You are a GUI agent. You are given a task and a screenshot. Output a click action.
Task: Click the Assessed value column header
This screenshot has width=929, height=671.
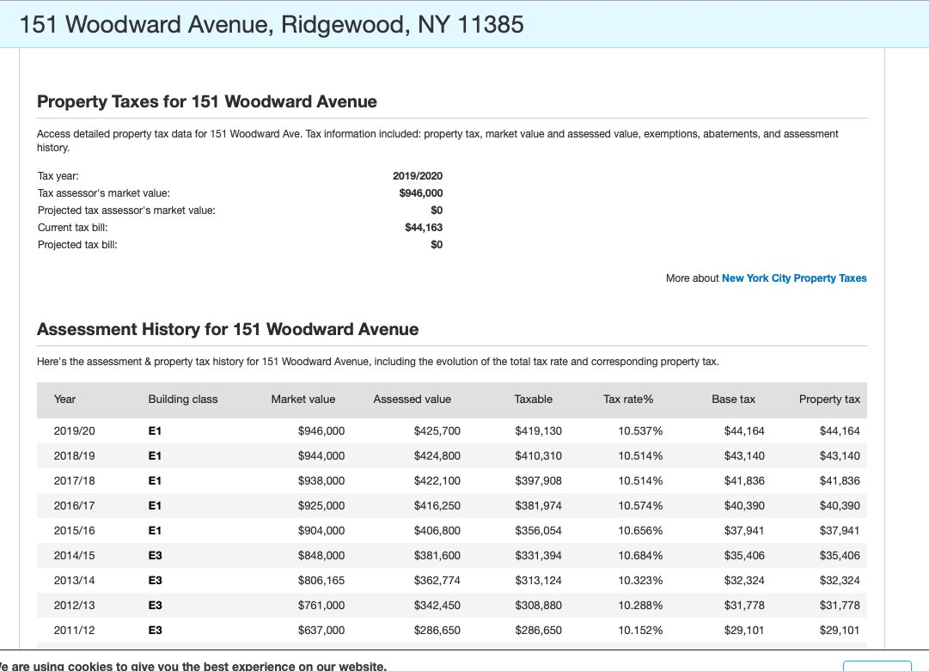(x=412, y=399)
